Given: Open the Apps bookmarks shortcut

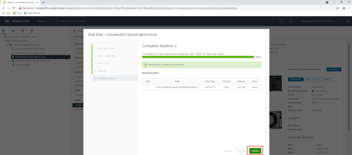Looking at the screenshot, I should pyautogui.click(x=7, y=13).
